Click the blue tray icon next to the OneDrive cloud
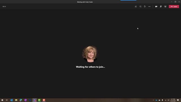The height and width of the screenshot is (102, 181). pyautogui.click(x=156, y=100)
